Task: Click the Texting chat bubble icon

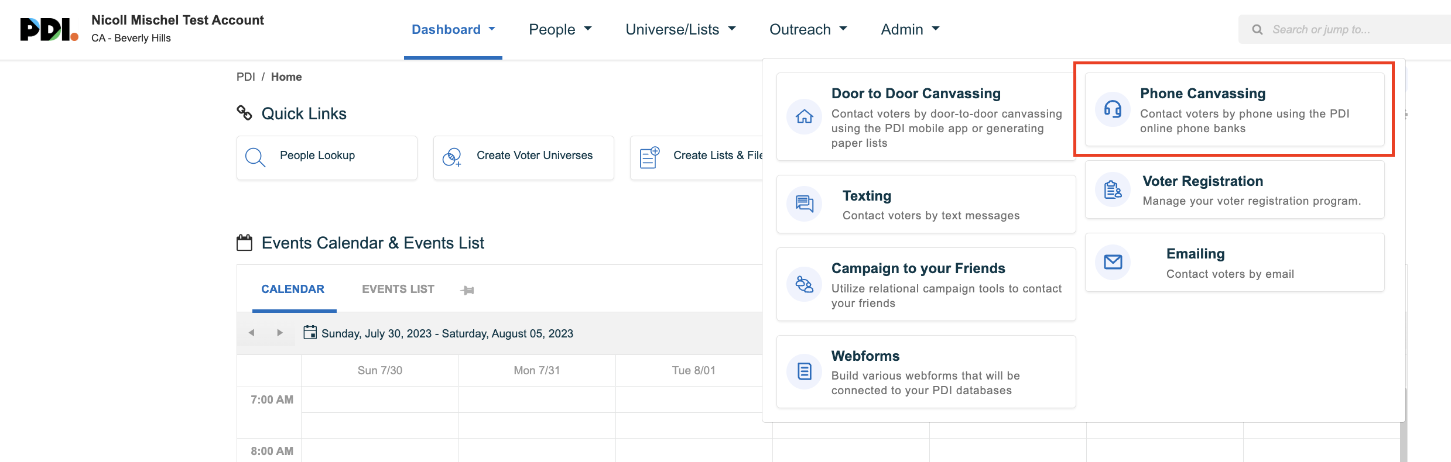Action: [805, 204]
